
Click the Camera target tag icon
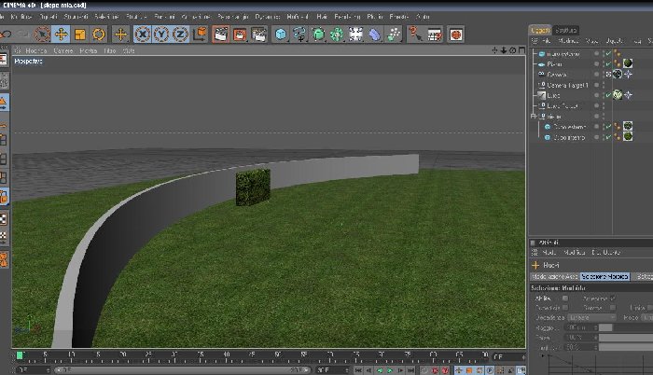(x=629, y=75)
